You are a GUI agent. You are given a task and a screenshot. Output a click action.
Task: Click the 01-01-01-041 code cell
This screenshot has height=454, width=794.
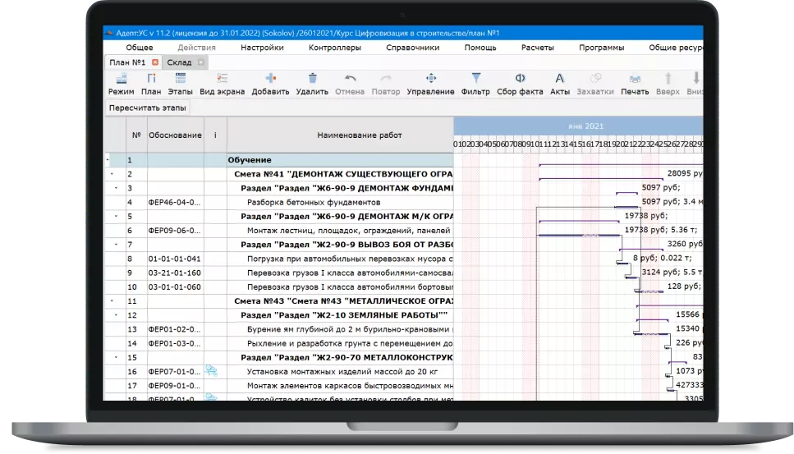coord(175,259)
